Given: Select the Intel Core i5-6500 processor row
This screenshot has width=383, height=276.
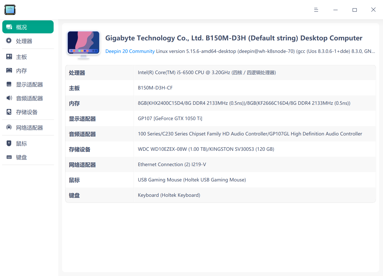Looking at the screenshot, I should coord(207,73).
